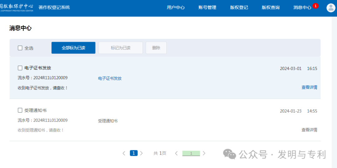The width and height of the screenshot is (337, 168).
Task: Open 消息中心 in the top navigation
Action: (x=302, y=7)
